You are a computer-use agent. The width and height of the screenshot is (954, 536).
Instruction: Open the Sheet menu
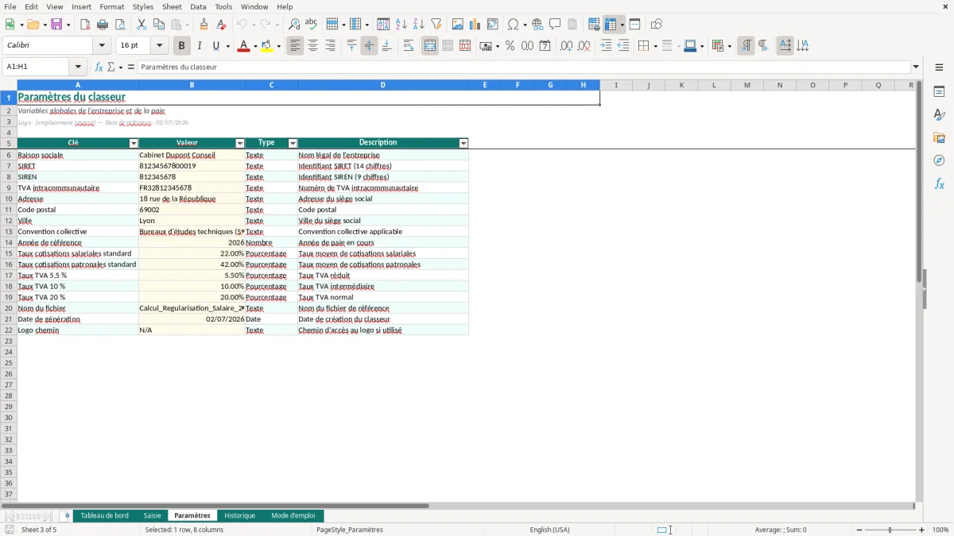coord(172,6)
